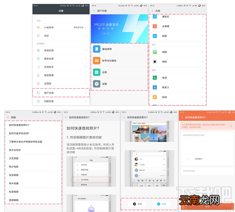Go back from article with 有用 button
This screenshot has height=212, width=235.
[x=124, y=117]
